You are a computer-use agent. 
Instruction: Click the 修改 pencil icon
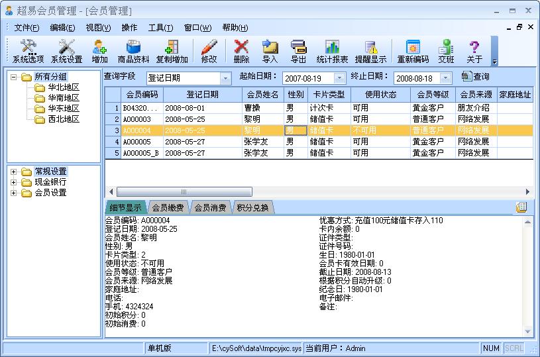pyautogui.click(x=209, y=51)
